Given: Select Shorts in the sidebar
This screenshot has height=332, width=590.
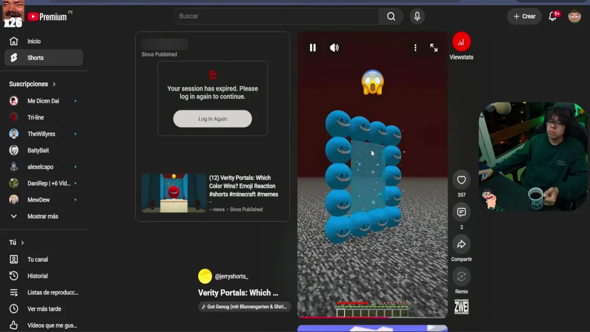Looking at the screenshot, I should tap(44, 58).
